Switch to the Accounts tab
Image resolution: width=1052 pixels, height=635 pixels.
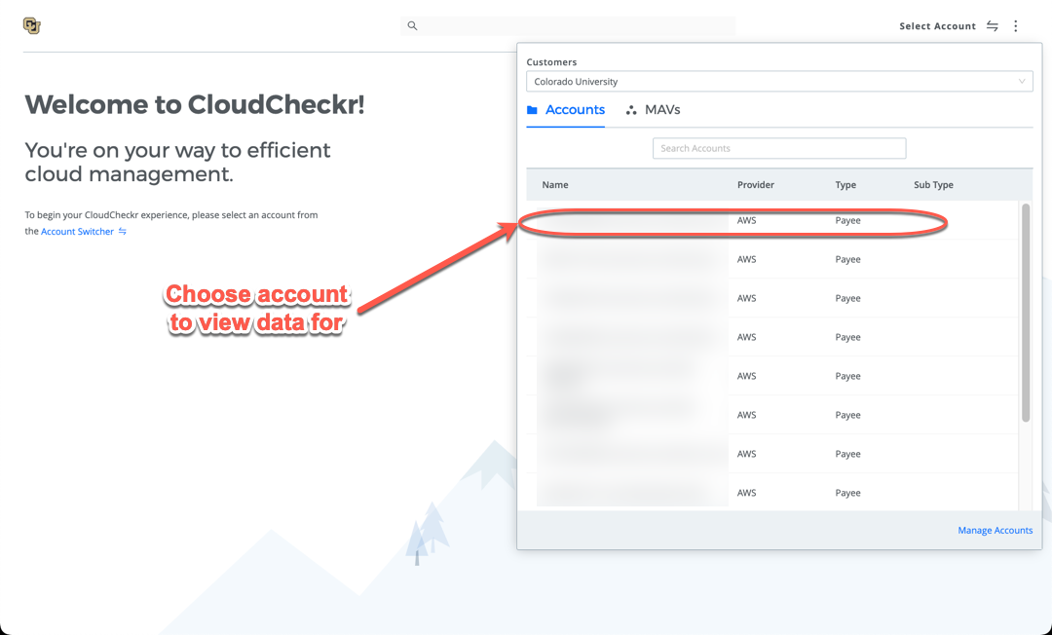[x=566, y=110]
